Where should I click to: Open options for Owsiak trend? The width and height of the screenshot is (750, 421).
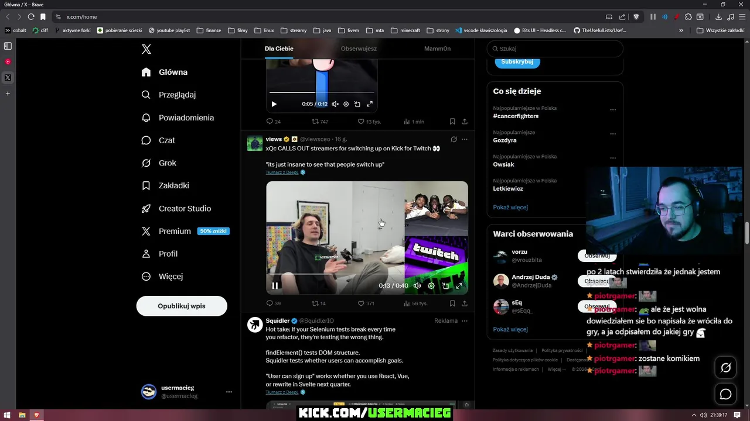pos(613,158)
